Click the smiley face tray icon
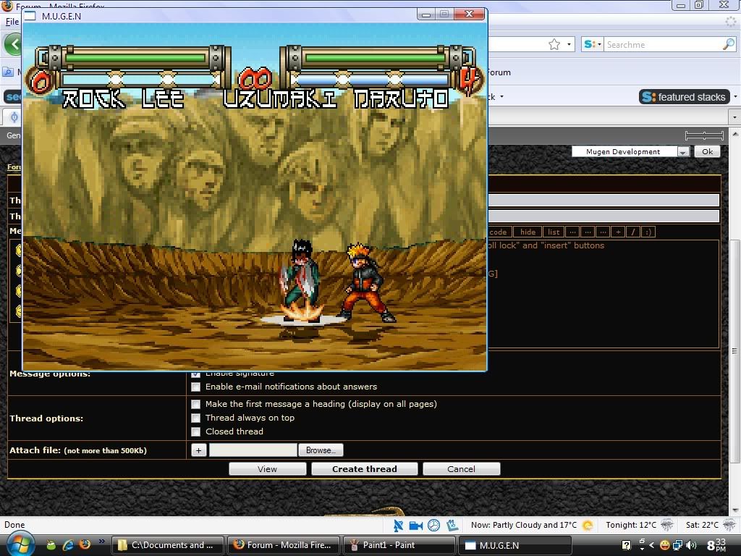 point(664,546)
